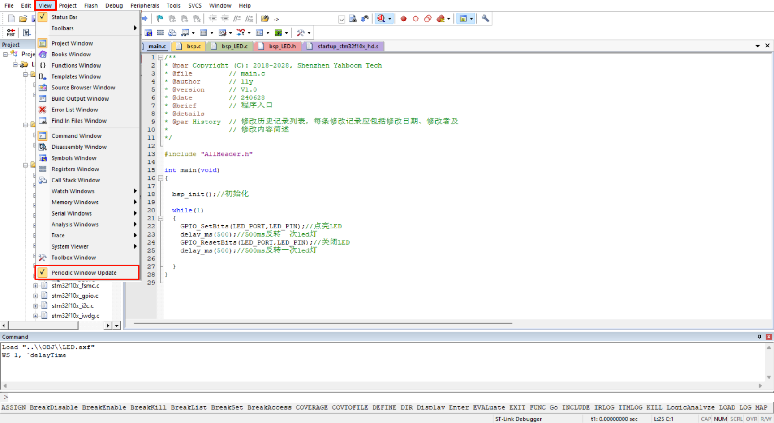Click the Call Stack window toolbar icon
The width and height of the screenshot is (774, 423).
[x=172, y=33]
